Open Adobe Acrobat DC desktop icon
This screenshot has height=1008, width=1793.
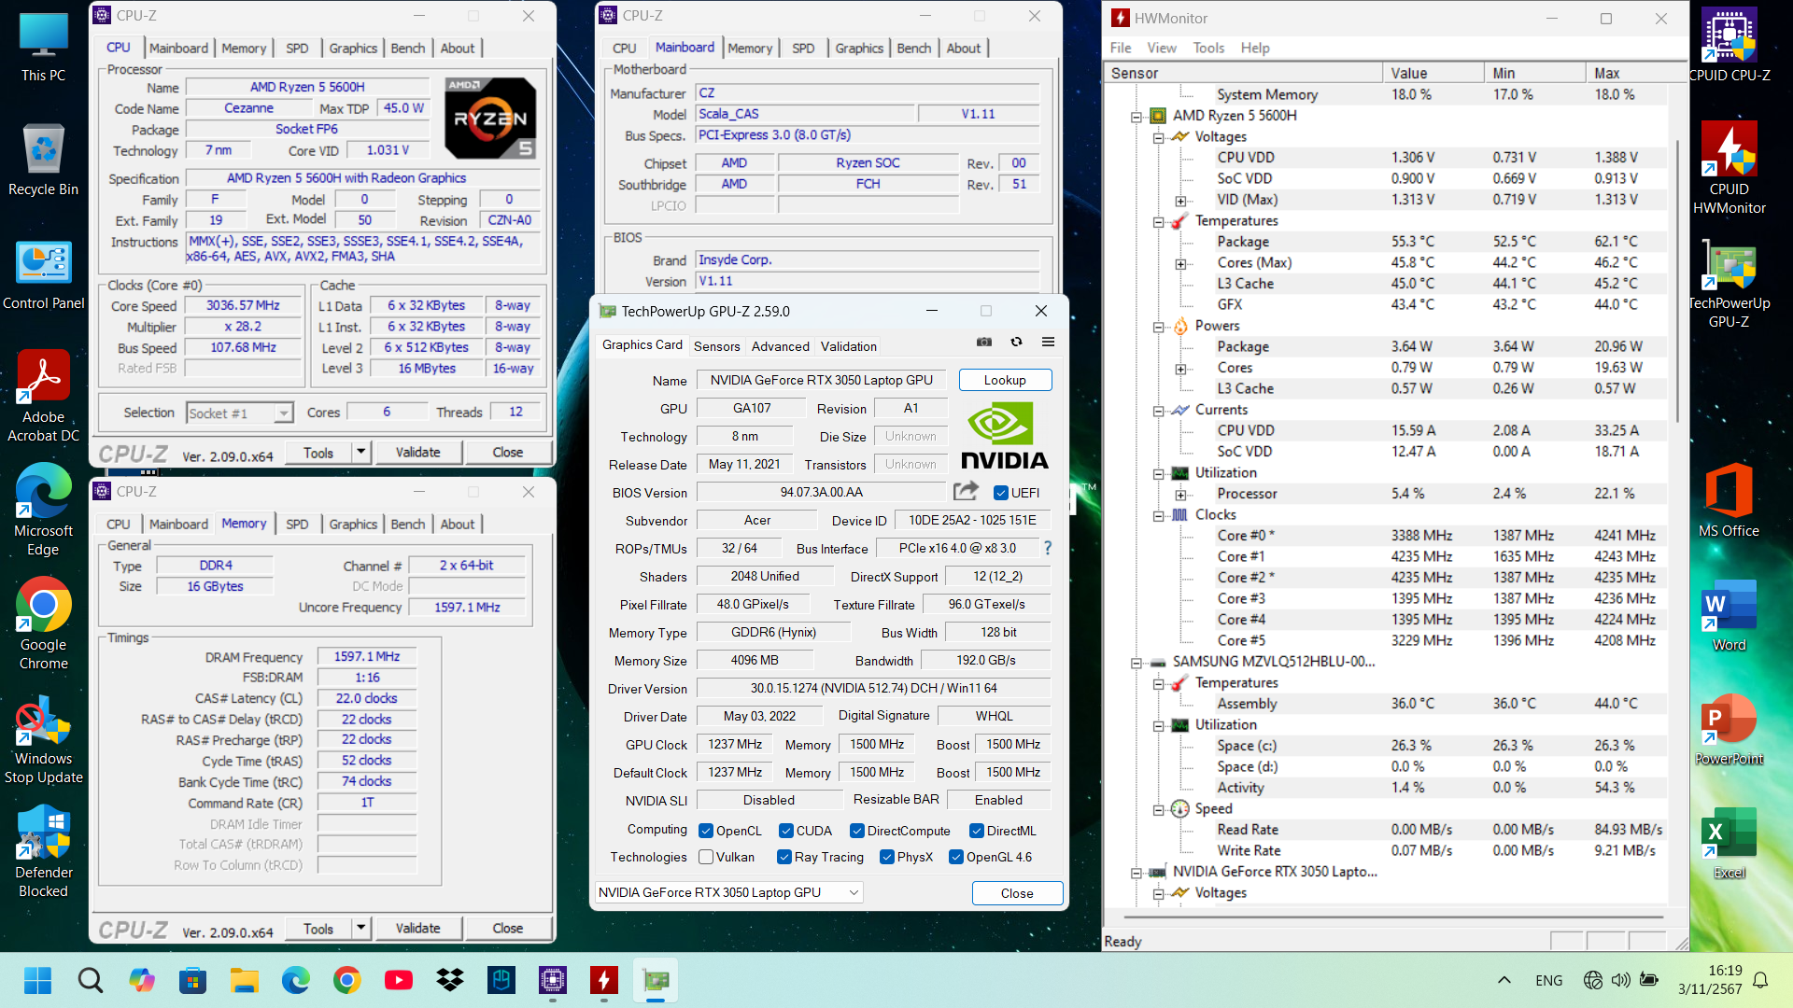tap(44, 397)
